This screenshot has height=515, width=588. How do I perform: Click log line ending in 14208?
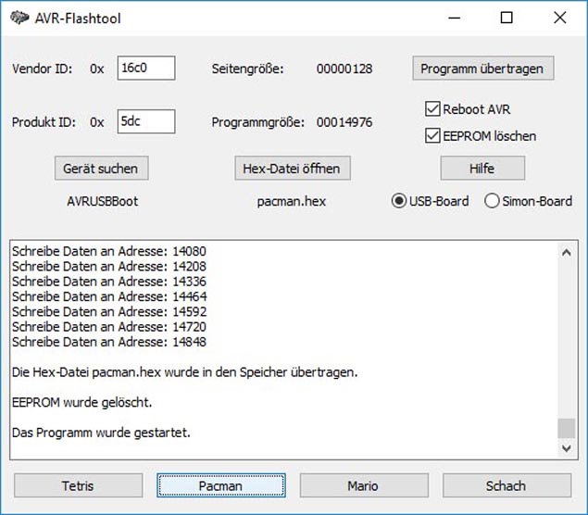[109, 266]
